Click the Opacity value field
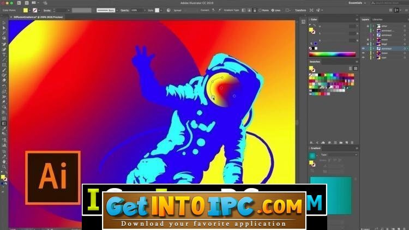 coord(137,10)
